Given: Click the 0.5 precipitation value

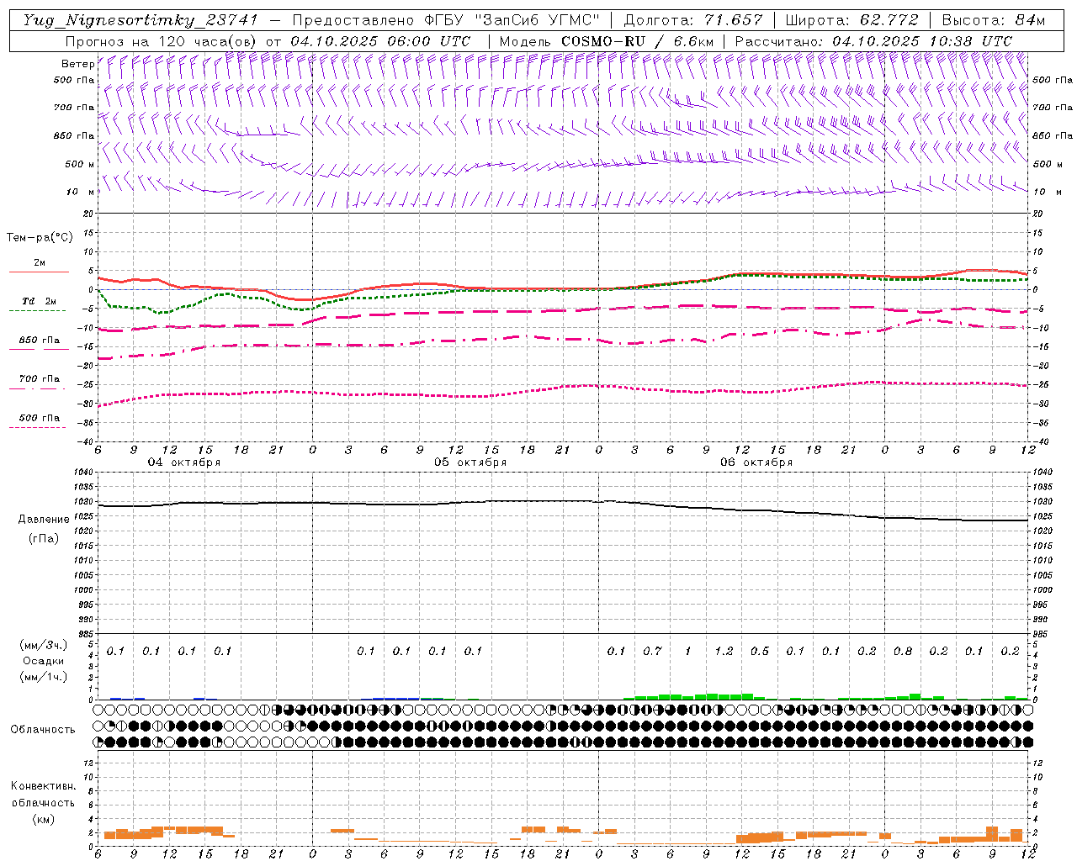Looking at the screenshot, I should point(760,651).
